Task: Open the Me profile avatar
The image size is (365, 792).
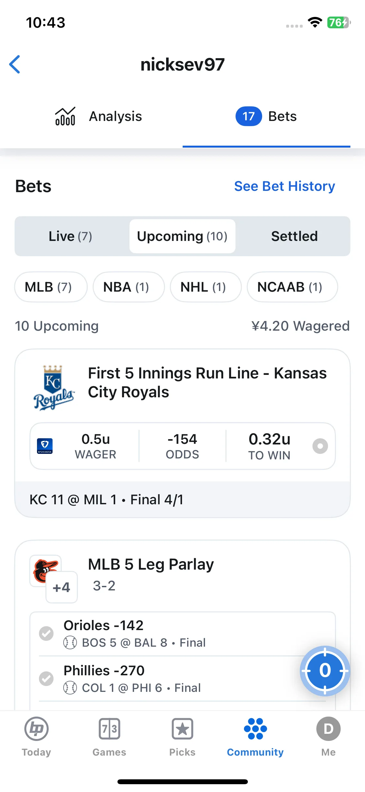Action: 328,729
